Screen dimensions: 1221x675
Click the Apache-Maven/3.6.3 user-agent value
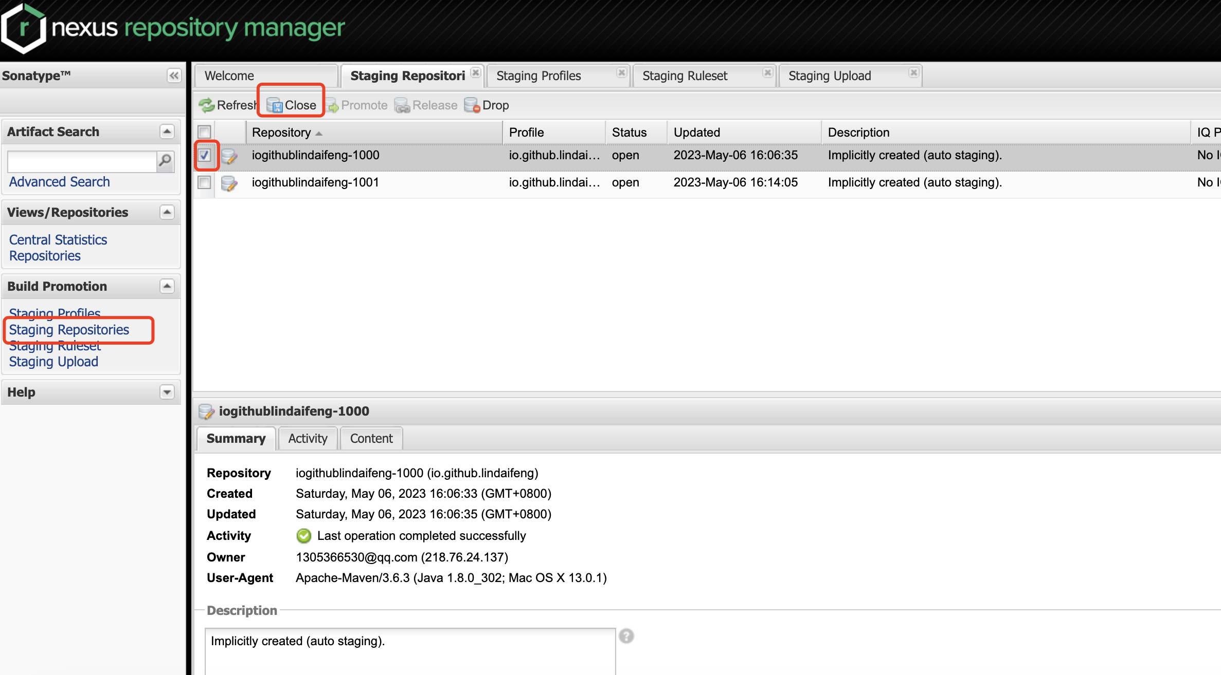pos(451,578)
